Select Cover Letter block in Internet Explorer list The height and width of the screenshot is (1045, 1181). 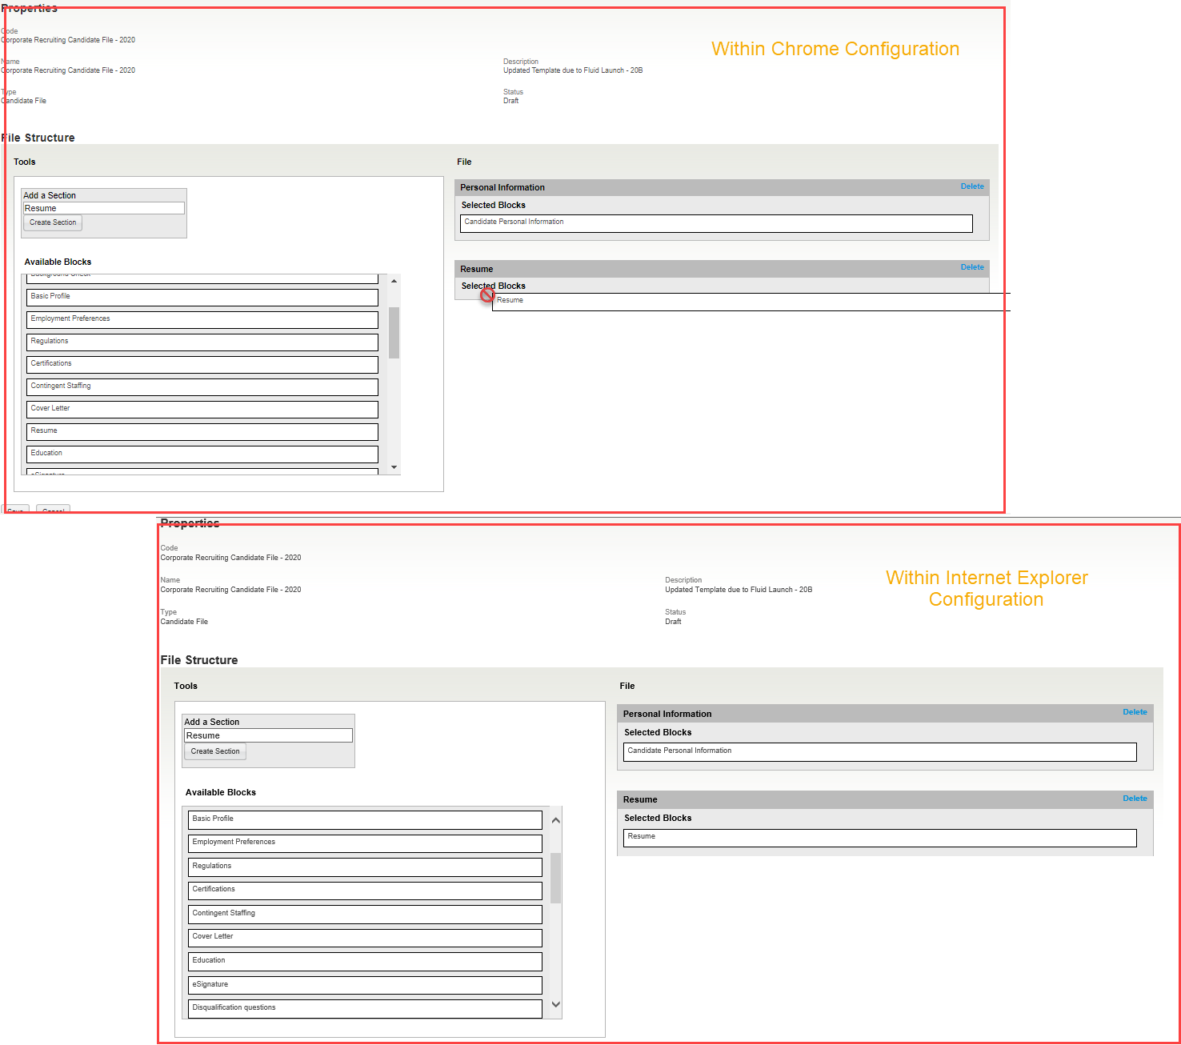click(366, 938)
